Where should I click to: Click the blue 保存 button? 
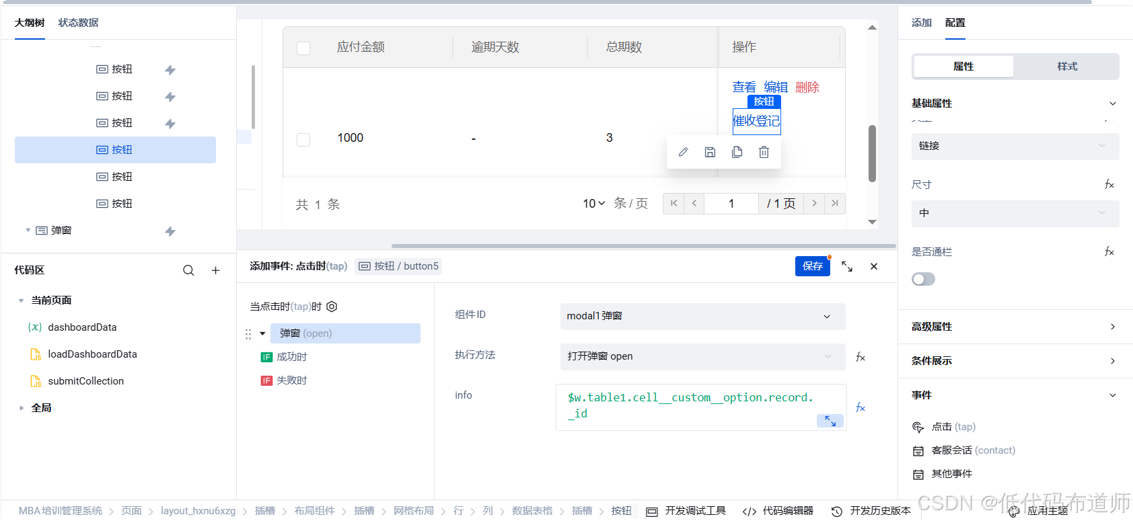(813, 266)
